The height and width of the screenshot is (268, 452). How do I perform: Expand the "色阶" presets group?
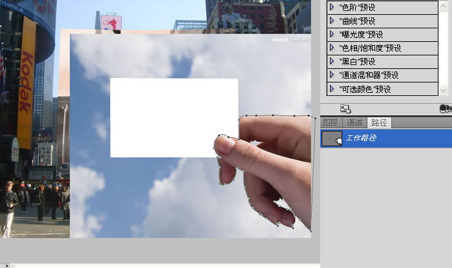click(x=332, y=7)
